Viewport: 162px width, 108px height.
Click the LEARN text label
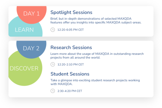click(x=24, y=30)
